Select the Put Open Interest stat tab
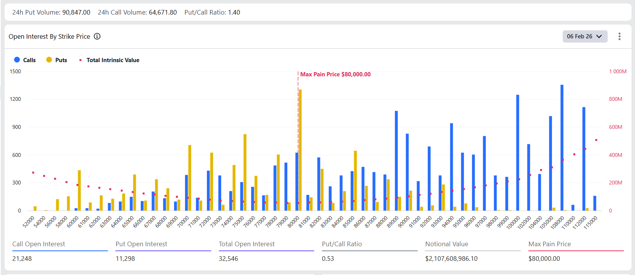This screenshot has width=635, height=275. (142, 244)
